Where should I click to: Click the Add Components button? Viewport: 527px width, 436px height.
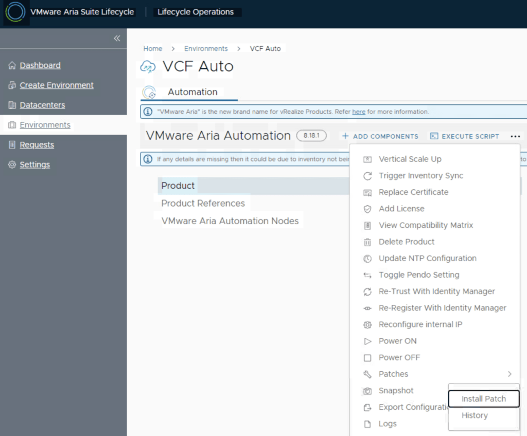(x=380, y=136)
